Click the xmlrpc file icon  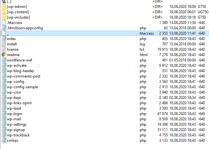click(x=4, y=140)
